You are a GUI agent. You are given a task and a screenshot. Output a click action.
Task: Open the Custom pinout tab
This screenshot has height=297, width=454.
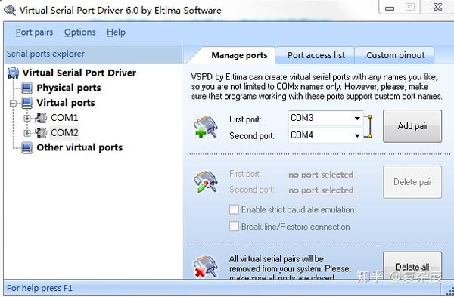click(x=396, y=55)
